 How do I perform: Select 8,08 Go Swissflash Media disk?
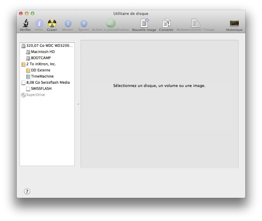click(x=48, y=83)
